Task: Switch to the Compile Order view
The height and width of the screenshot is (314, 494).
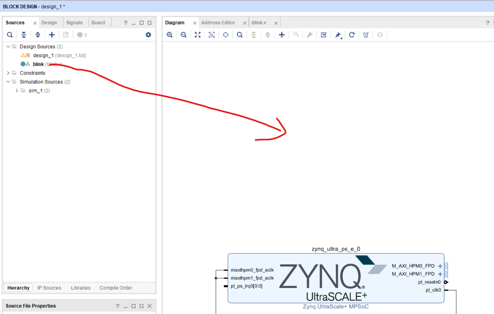Action: pos(116,288)
